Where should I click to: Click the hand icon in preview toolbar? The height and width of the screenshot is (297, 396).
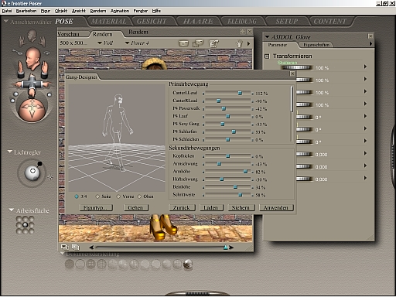tap(239, 43)
